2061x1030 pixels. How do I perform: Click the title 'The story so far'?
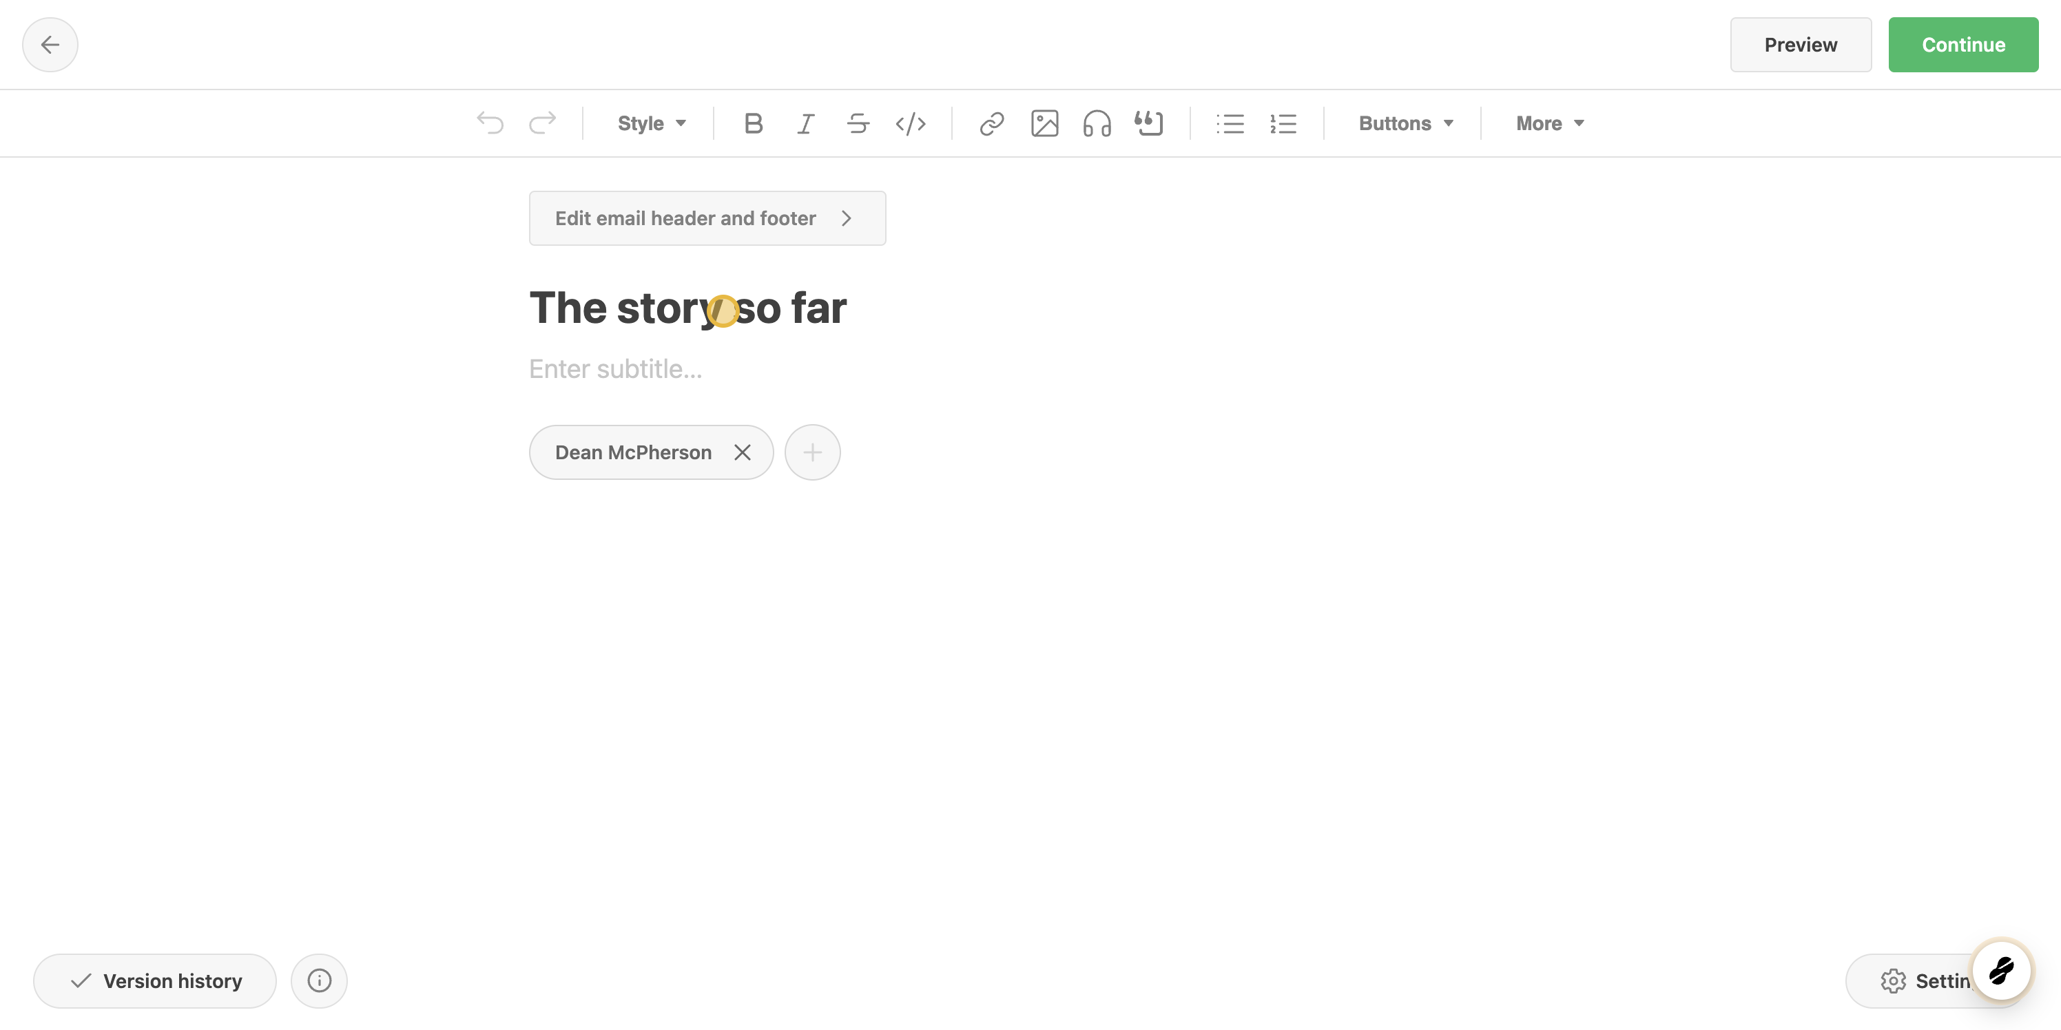pos(687,308)
